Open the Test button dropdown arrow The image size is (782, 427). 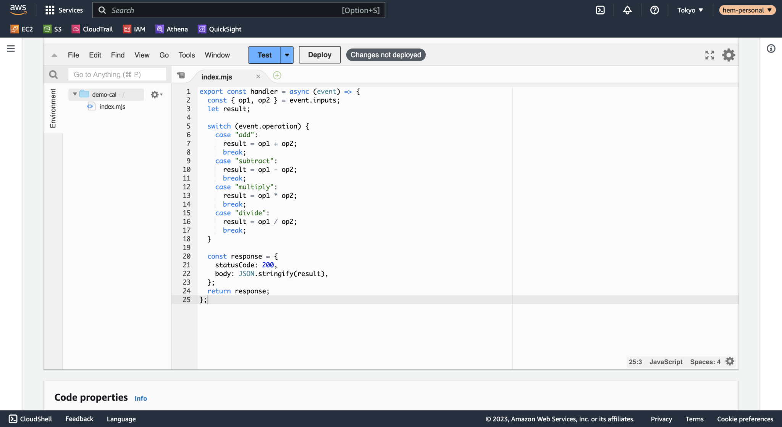pos(287,55)
